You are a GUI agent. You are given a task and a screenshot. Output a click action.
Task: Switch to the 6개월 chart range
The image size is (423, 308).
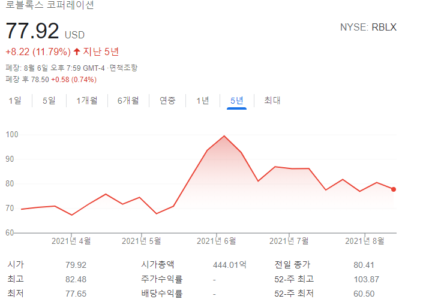[x=128, y=101]
